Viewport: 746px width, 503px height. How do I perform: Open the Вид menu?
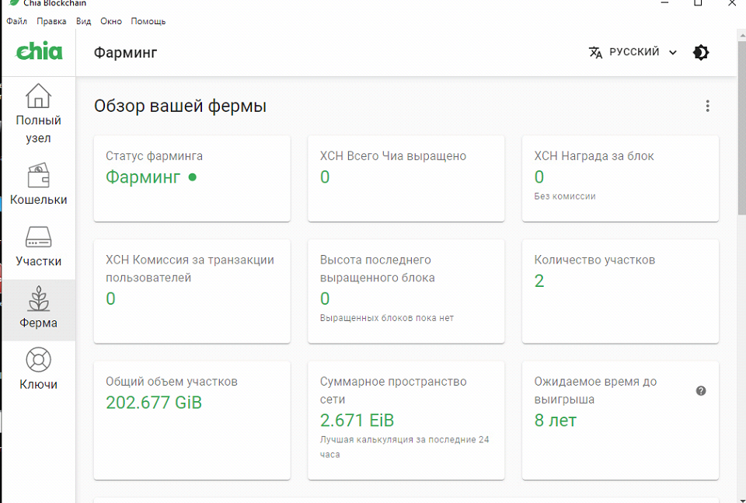point(83,22)
